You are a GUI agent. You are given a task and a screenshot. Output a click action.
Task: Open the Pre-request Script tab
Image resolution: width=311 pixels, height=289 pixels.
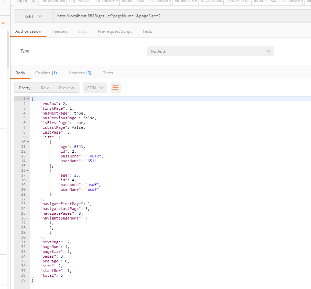(115, 31)
